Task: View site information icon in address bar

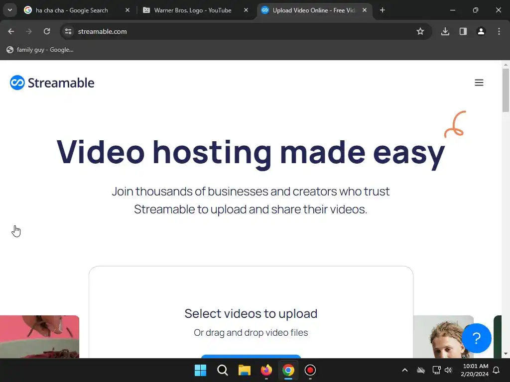Action: (x=68, y=31)
